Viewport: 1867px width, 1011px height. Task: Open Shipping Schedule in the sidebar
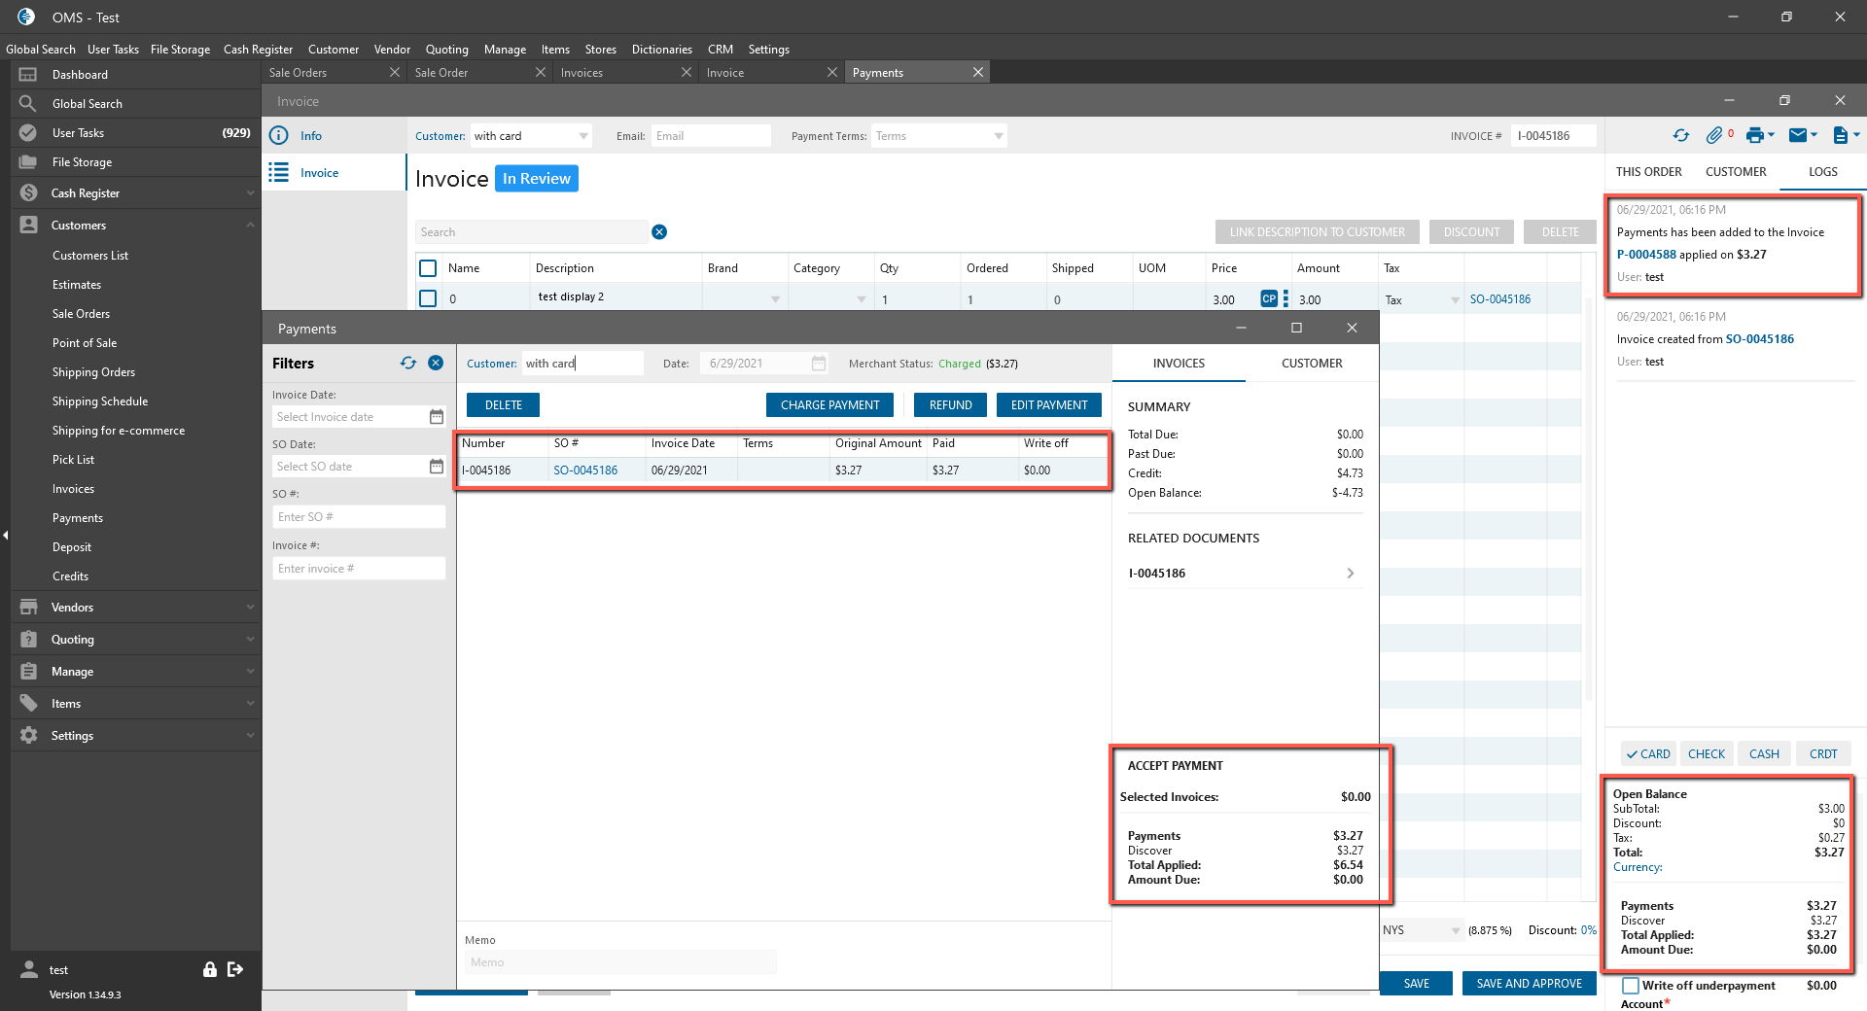pos(100,401)
